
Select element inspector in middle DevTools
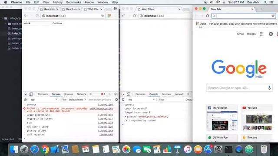point(123,94)
